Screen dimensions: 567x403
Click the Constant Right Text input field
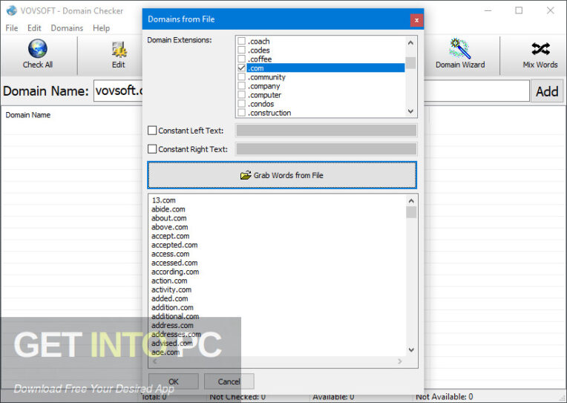326,149
